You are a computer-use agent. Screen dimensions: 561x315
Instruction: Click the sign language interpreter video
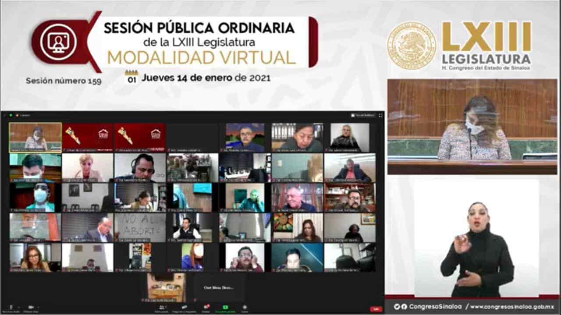(476, 238)
